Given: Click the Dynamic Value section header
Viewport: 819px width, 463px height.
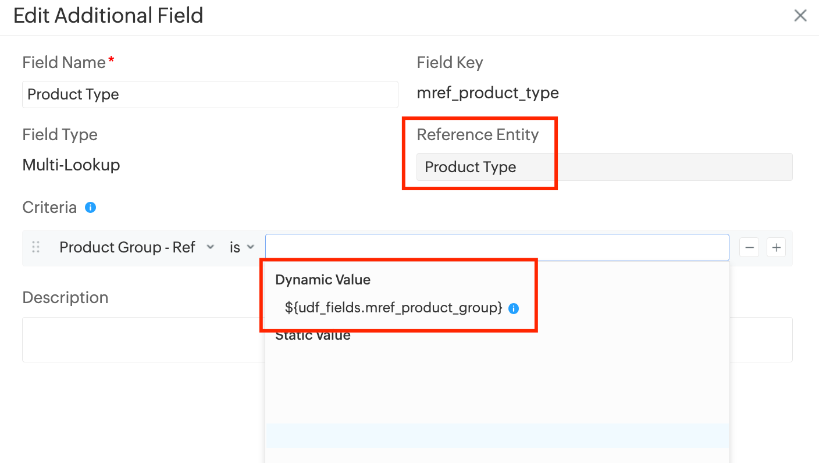Looking at the screenshot, I should click(323, 280).
